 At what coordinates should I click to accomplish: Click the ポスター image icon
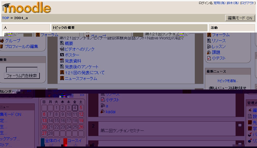(x=62, y=55)
